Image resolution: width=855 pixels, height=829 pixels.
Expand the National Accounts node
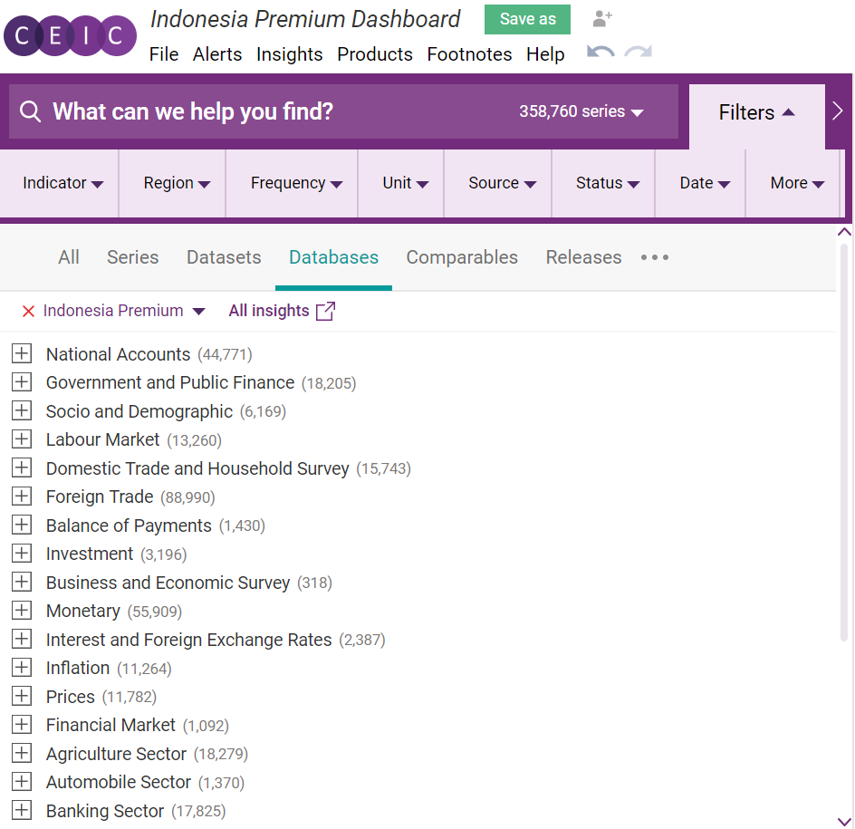[x=21, y=353]
